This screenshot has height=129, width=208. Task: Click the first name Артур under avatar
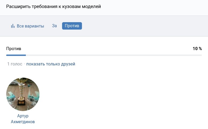pos(23,116)
